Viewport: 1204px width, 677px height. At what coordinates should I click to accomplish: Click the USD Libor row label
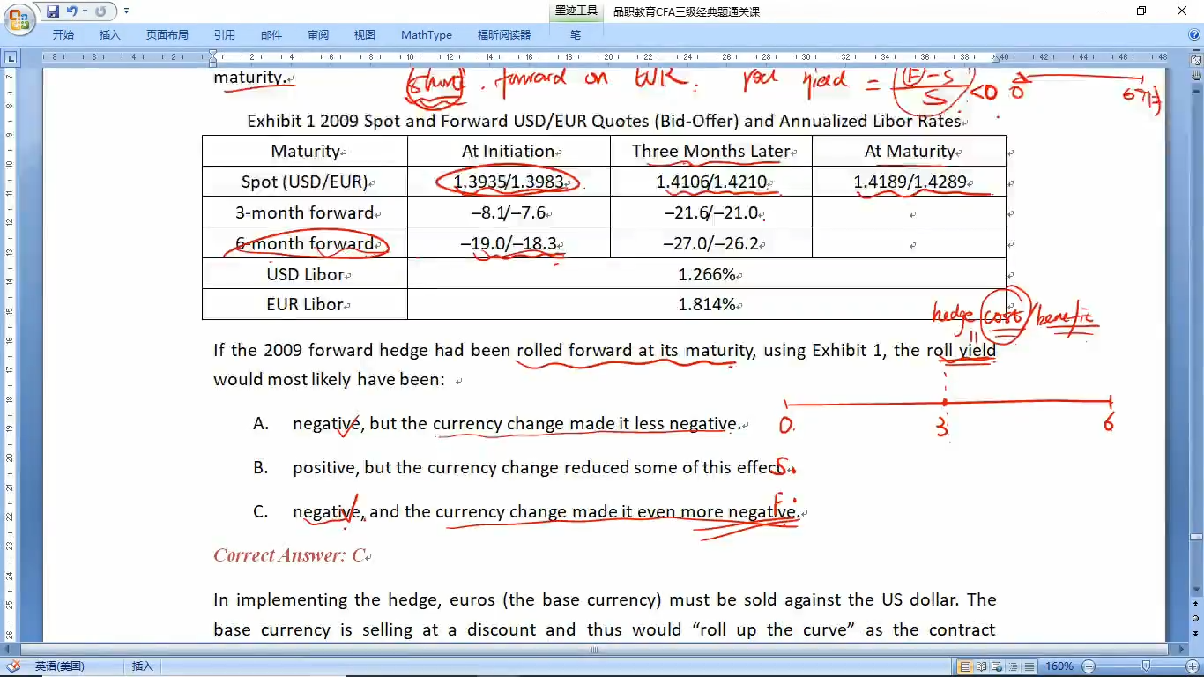tap(305, 274)
